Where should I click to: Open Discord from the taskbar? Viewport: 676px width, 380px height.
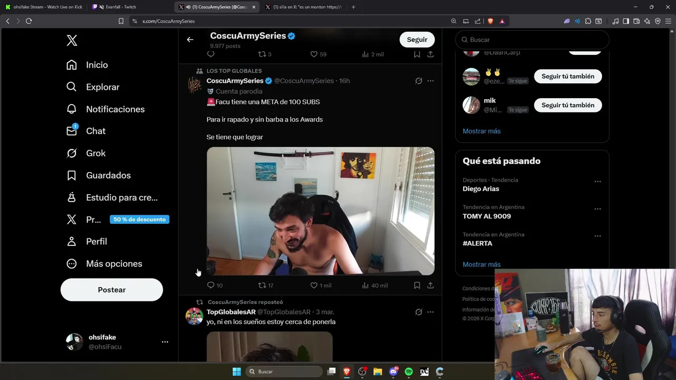[x=393, y=372]
